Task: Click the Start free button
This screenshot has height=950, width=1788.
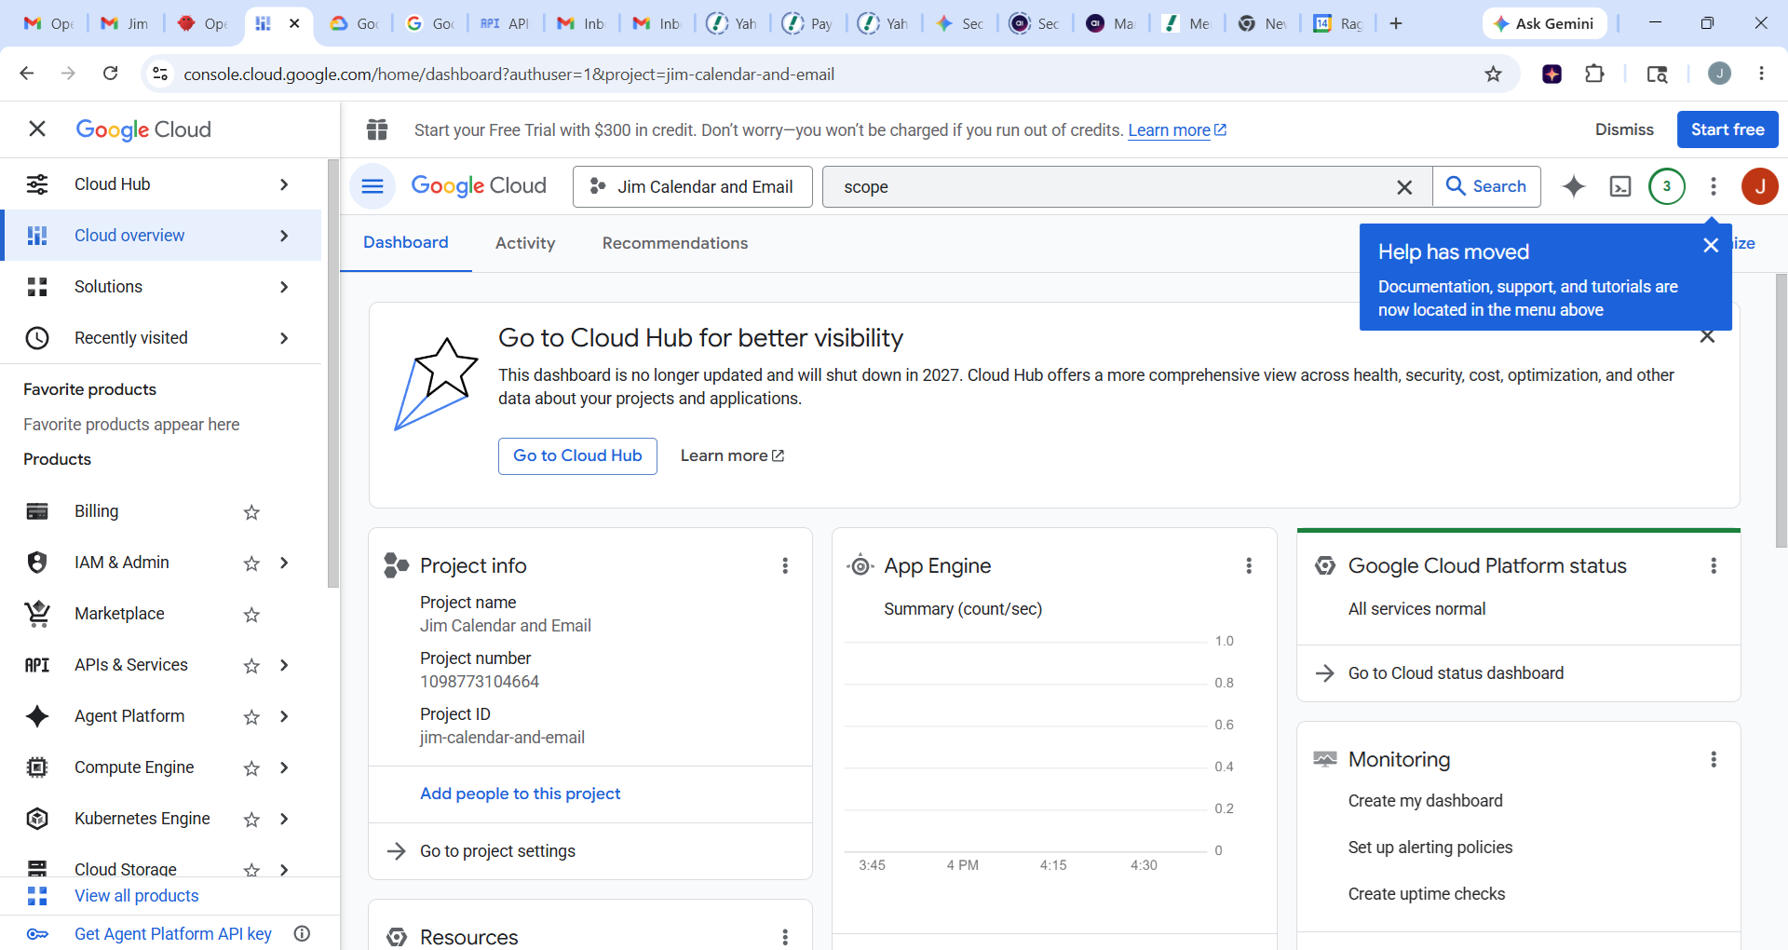Action: tap(1727, 129)
